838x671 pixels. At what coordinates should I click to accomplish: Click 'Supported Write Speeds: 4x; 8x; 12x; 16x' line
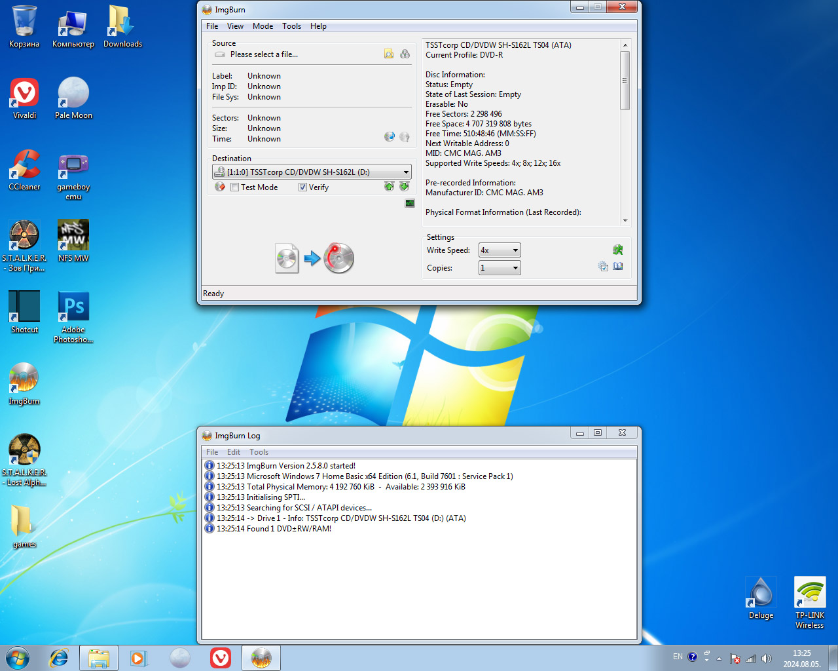pos(493,163)
